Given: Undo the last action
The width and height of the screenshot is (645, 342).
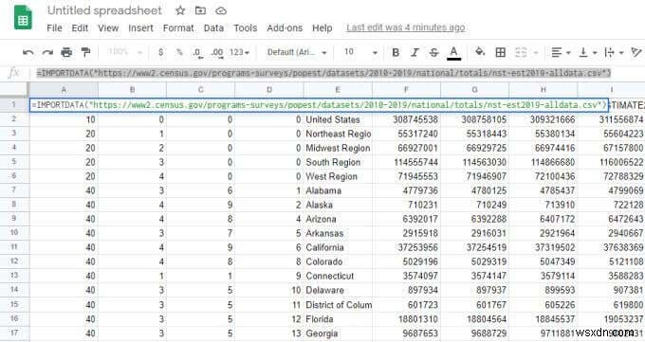Looking at the screenshot, I should coord(28,53).
